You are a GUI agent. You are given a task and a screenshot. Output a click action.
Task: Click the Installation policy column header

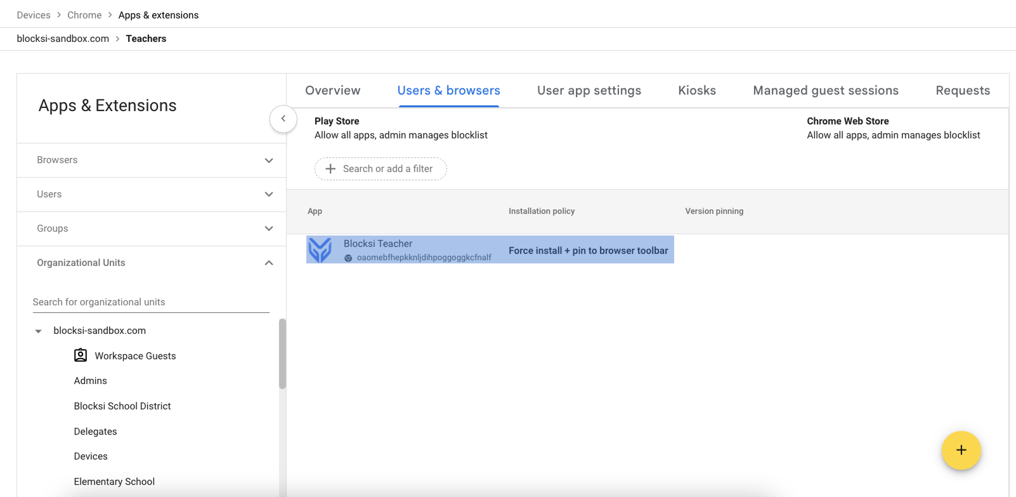tap(542, 211)
